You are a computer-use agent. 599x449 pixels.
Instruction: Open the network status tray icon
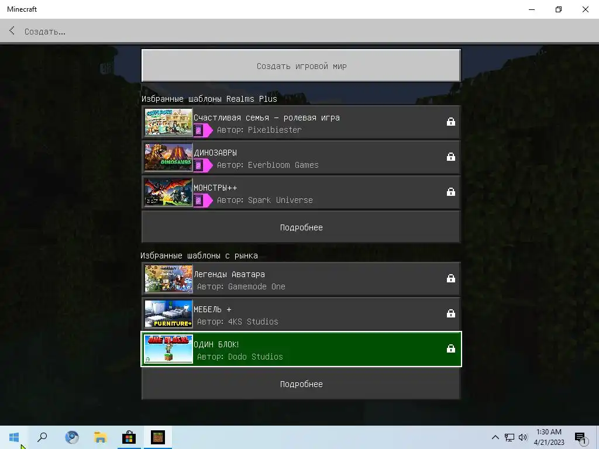[x=510, y=437]
